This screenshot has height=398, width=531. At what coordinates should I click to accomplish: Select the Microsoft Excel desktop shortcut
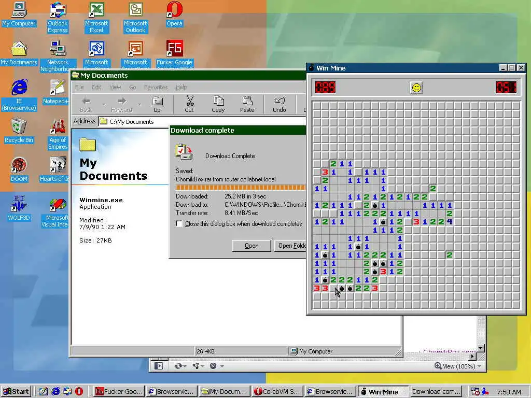coord(96,18)
